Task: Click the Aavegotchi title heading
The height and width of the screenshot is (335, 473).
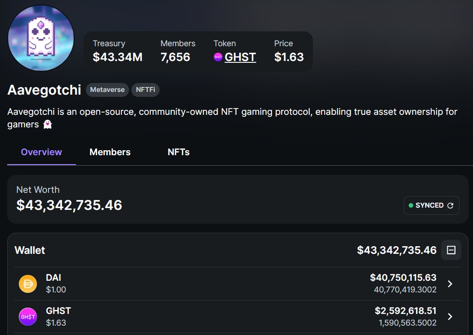Action: tap(44, 90)
